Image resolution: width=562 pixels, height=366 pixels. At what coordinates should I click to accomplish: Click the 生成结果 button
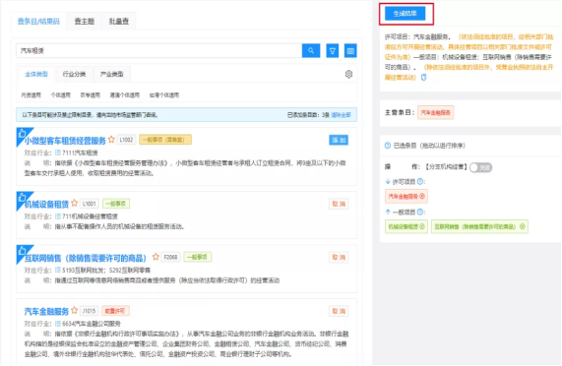click(405, 14)
